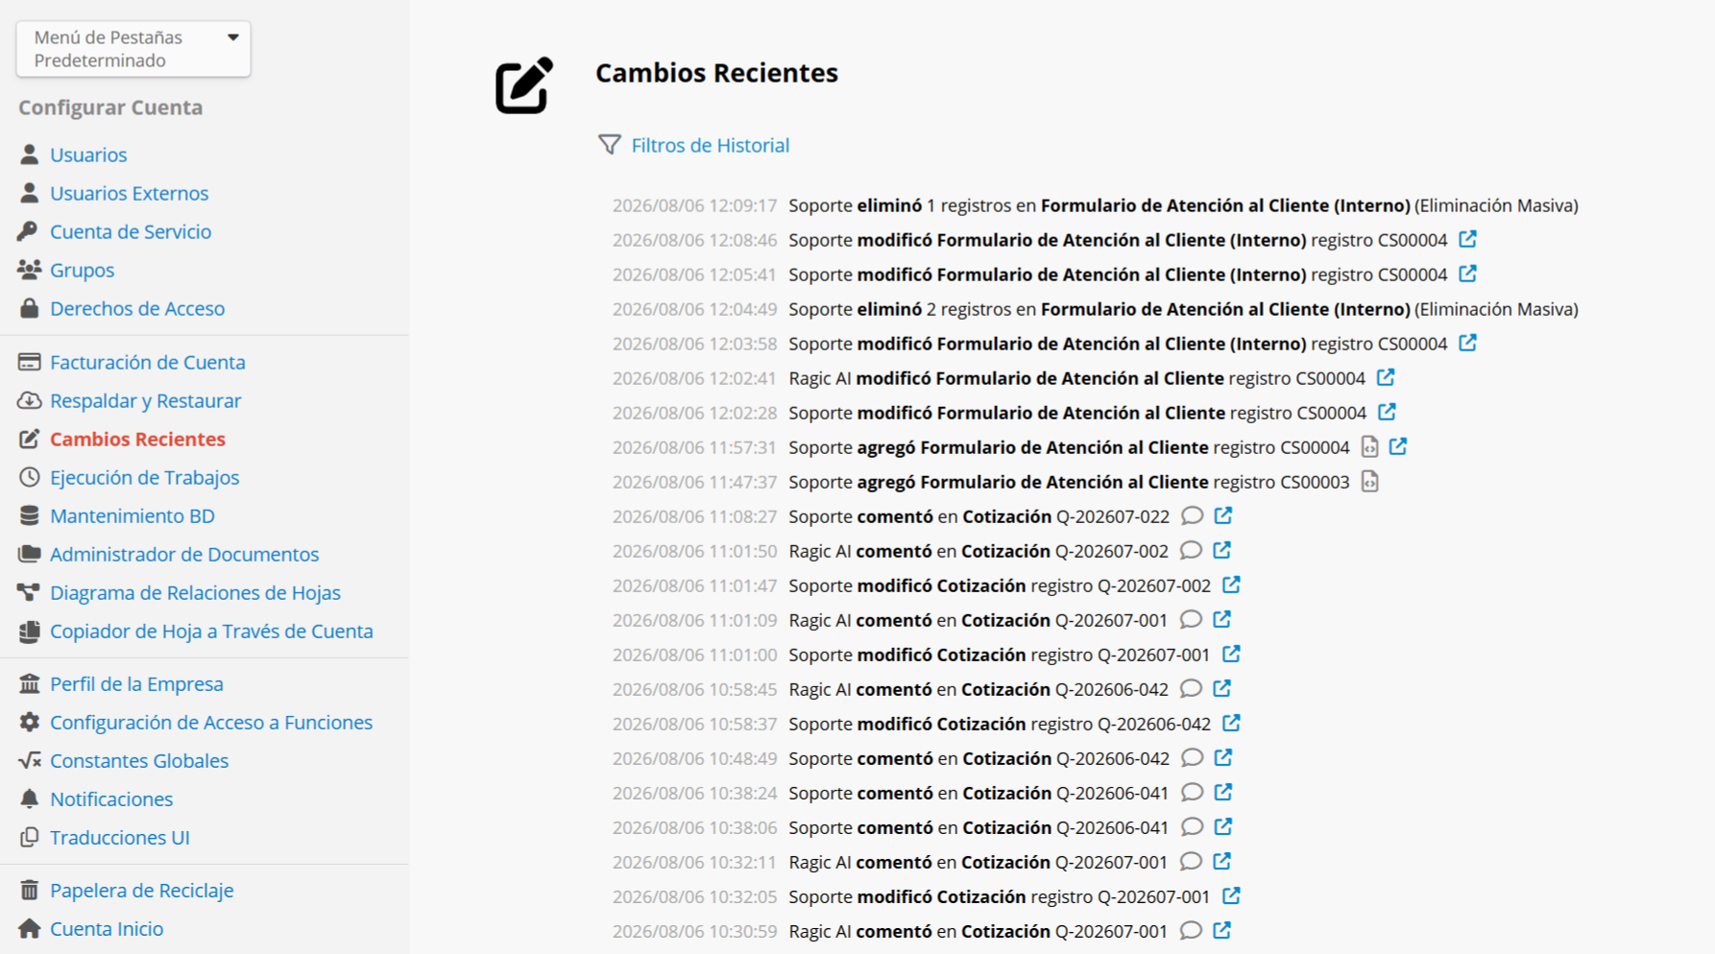The image size is (1715, 954).
Task: Click comment bubble on 10:58:45 Q-202606-042 entry
Action: point(1191,688)
